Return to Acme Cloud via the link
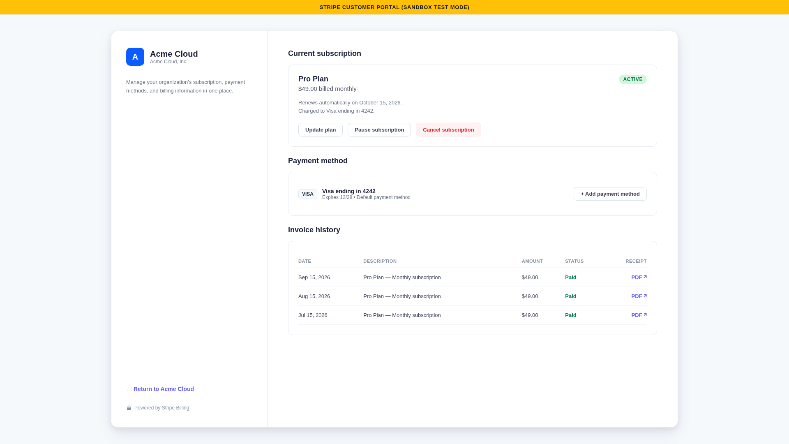The height and width of the screenshot is (444, 789). pos(160,389)
